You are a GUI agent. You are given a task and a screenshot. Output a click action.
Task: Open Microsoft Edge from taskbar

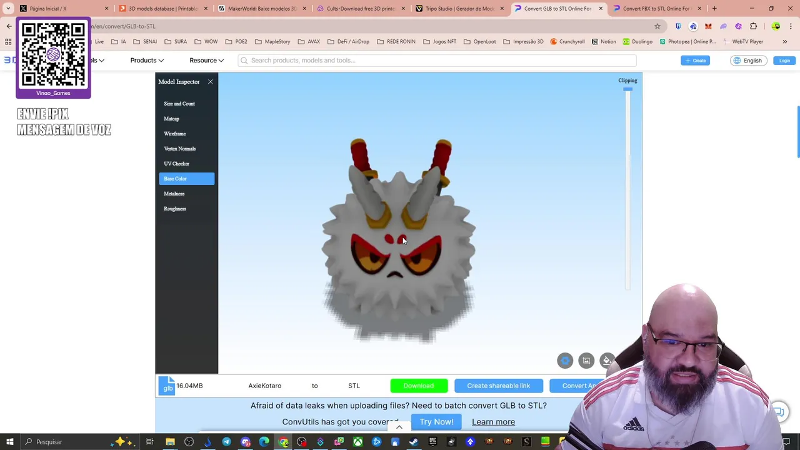[264, 442]
